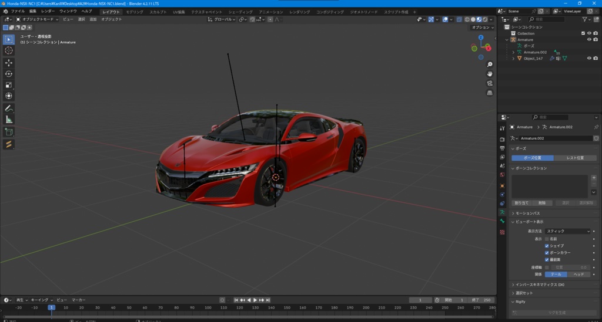Viewport: 602px width, 322px height.
Task: Open the ファイル menu
Action: tap(18, 11)
